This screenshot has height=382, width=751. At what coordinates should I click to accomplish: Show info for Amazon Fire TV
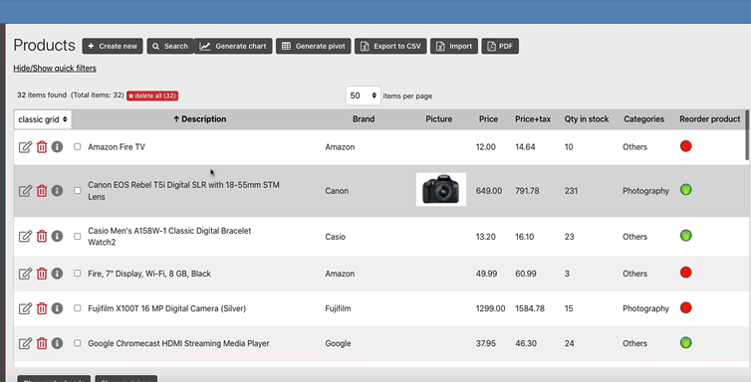(57, 147)
